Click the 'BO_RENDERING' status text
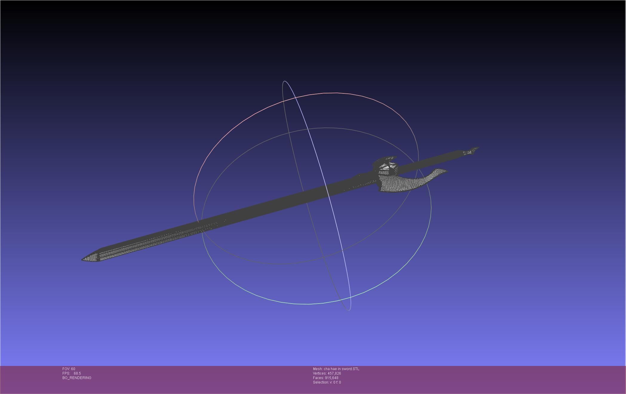The image size is (626, 394). (77, 378)
